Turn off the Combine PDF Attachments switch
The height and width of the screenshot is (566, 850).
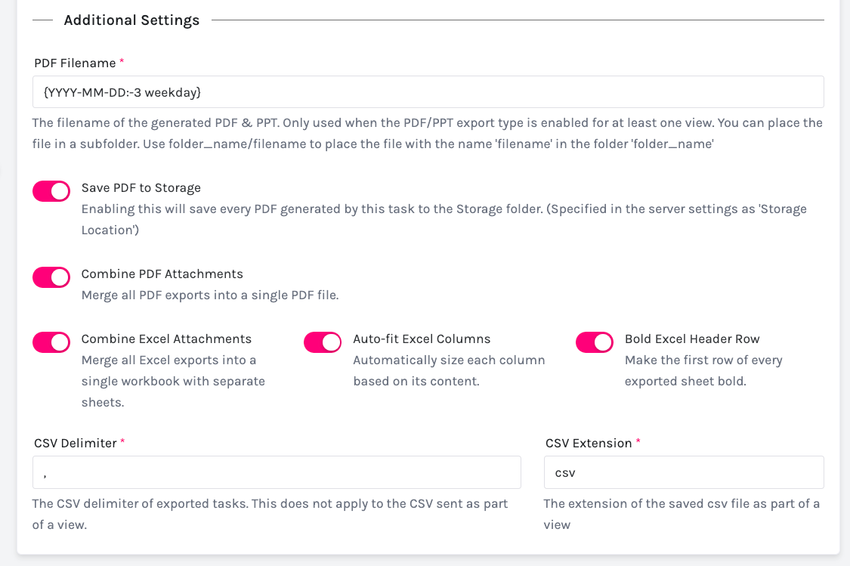[x=51, y=277]
